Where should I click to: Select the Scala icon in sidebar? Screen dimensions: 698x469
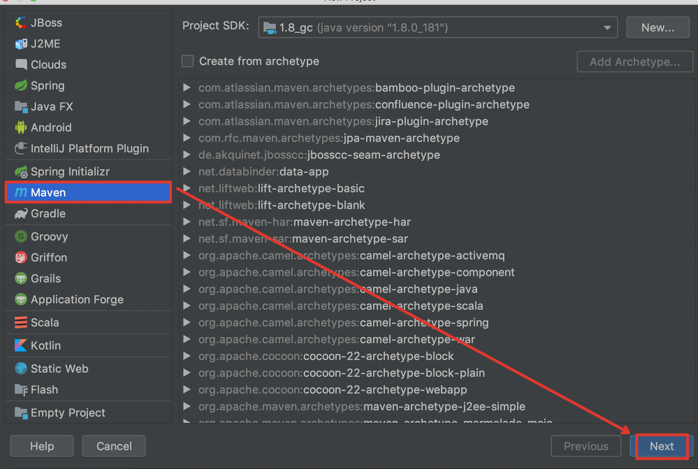(21, 323)
